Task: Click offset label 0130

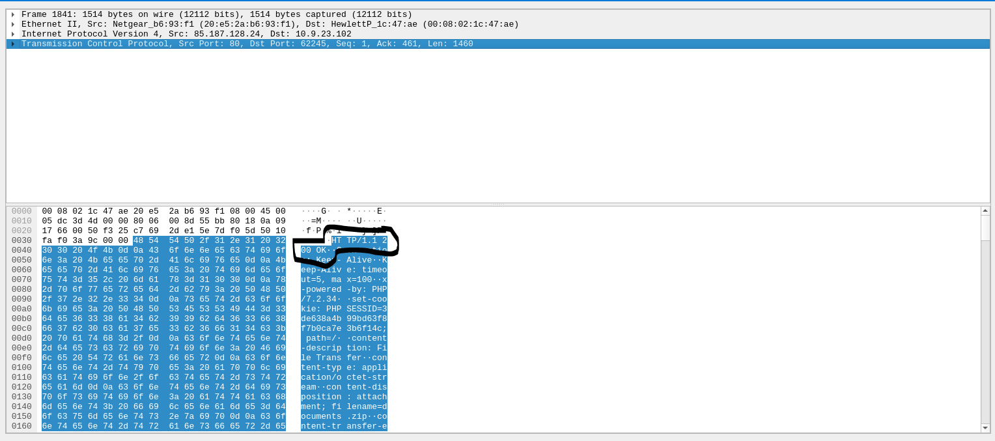Action: tap(21, 397)
